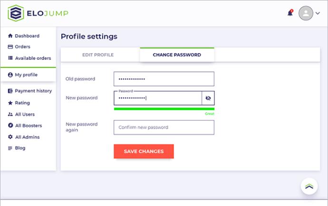Open the Dashboard home icon
Viewport: 328px width, 206px height.
click(10, 36)
